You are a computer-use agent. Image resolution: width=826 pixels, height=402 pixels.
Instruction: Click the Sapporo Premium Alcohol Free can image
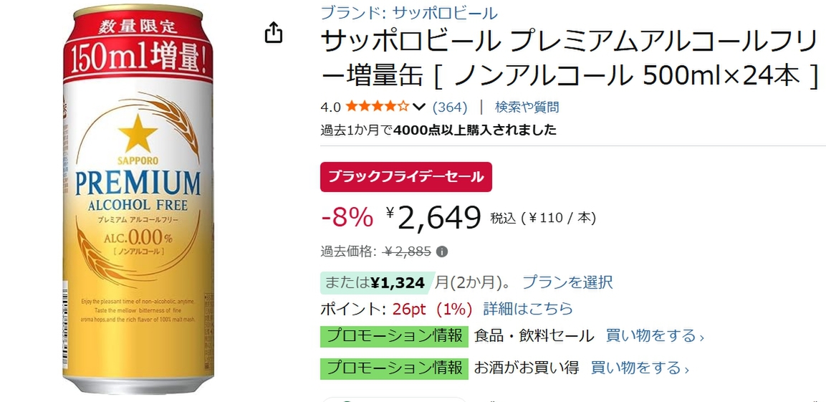tap(138, 201)
